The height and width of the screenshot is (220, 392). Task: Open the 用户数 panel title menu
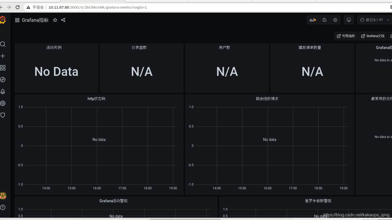(225, 48)
